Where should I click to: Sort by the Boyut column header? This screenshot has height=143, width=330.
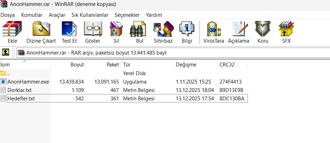[x=68, y=65]
